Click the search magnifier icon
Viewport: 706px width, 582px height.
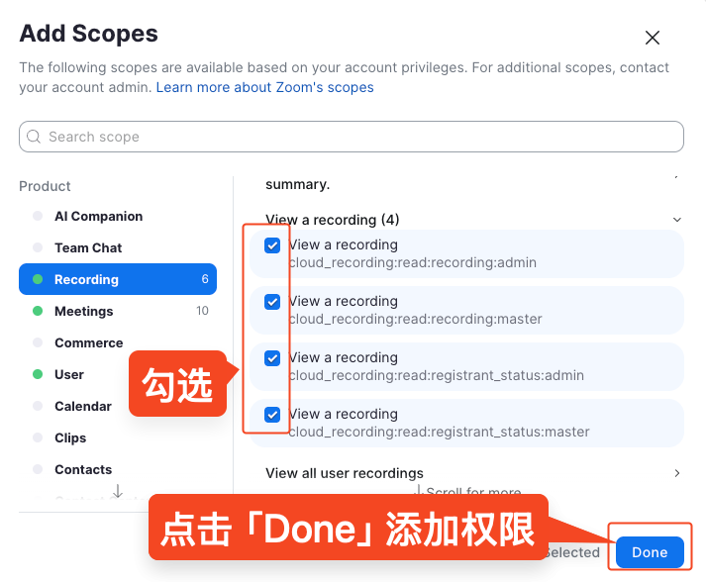coord(34,137)
